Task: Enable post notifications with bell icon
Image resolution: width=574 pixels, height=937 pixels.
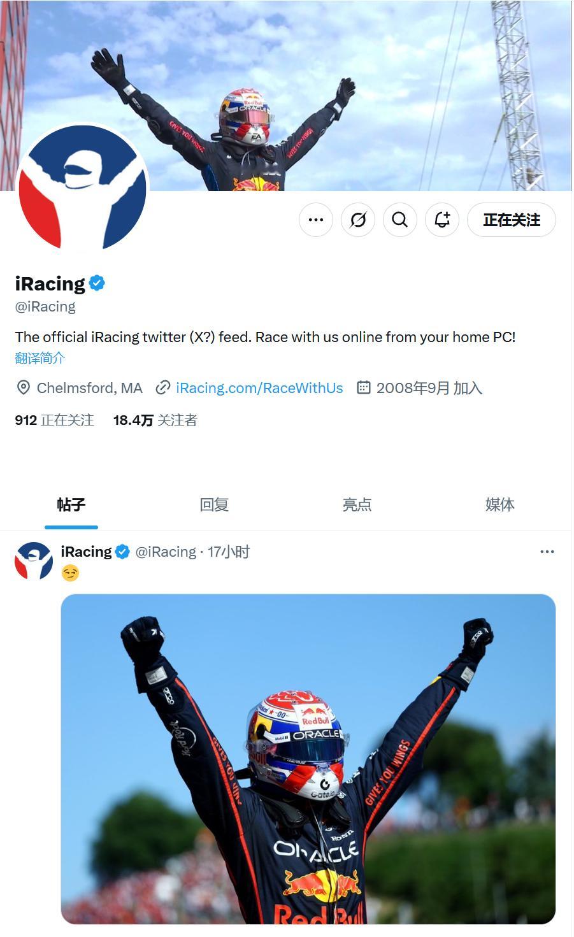Action: point(442,220)
